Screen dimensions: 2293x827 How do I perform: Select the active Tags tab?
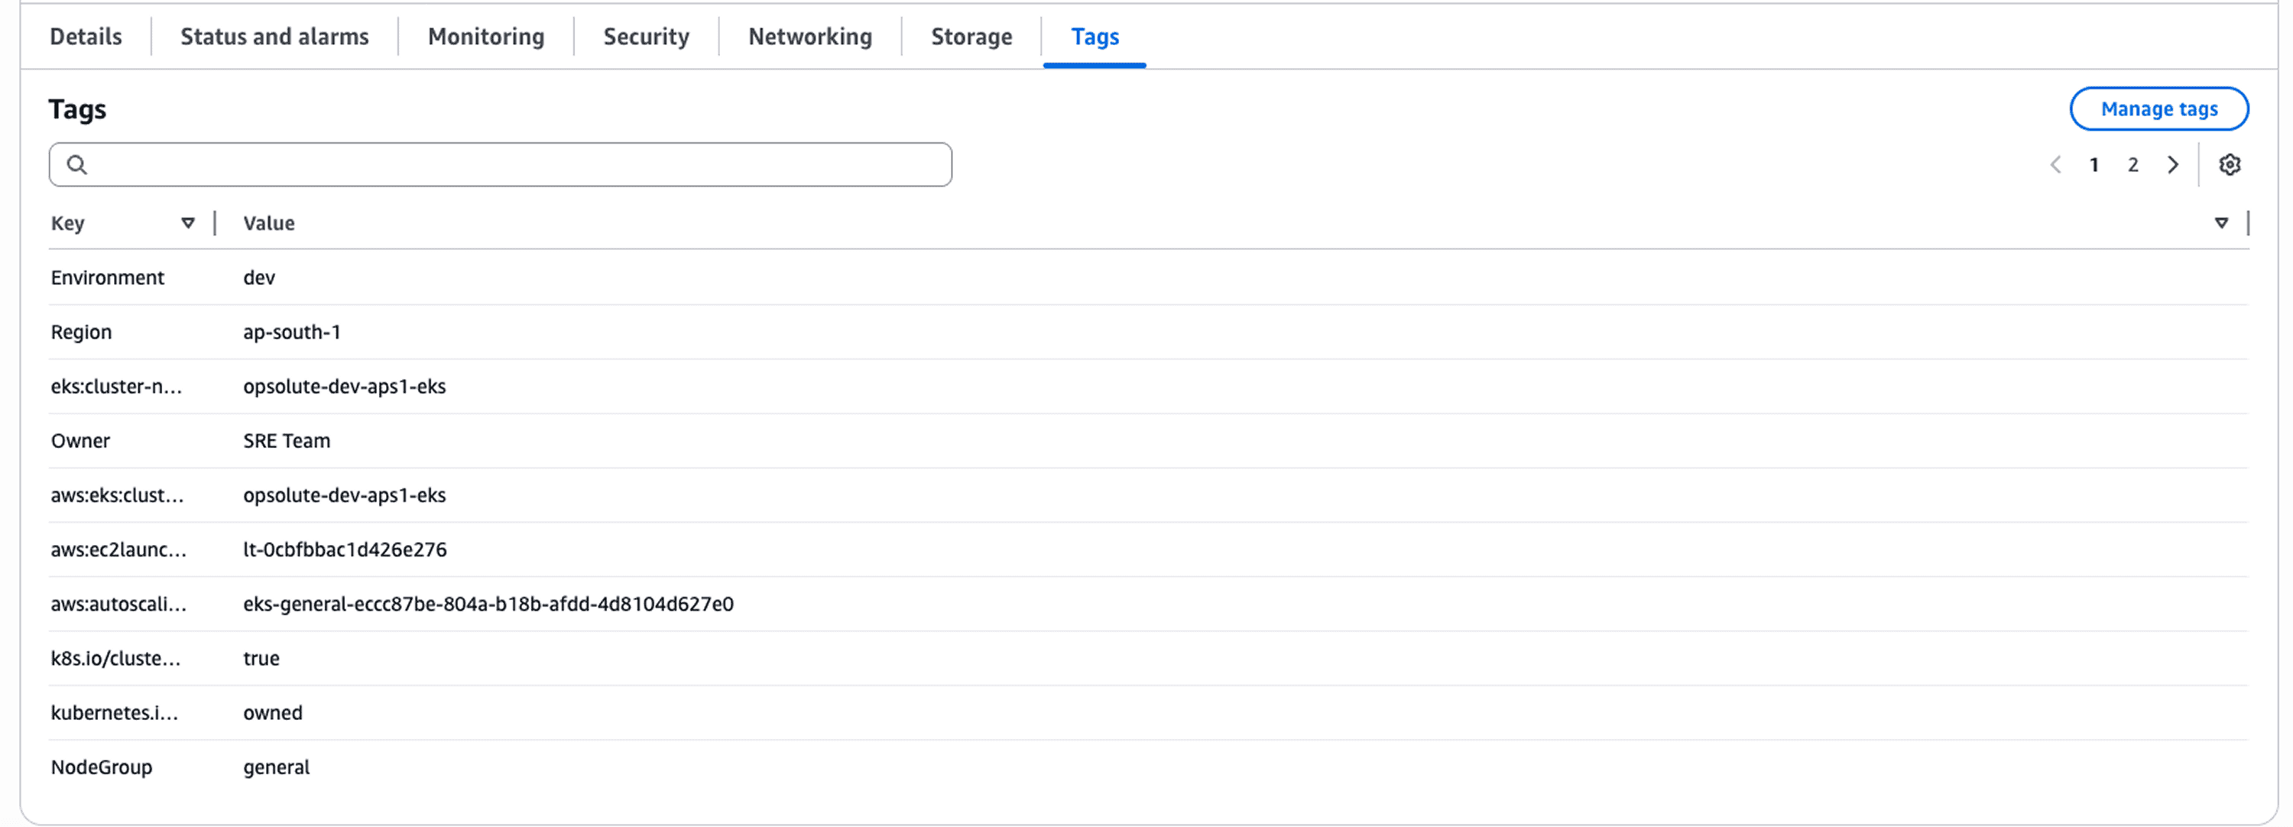[x=1094, y=37]
